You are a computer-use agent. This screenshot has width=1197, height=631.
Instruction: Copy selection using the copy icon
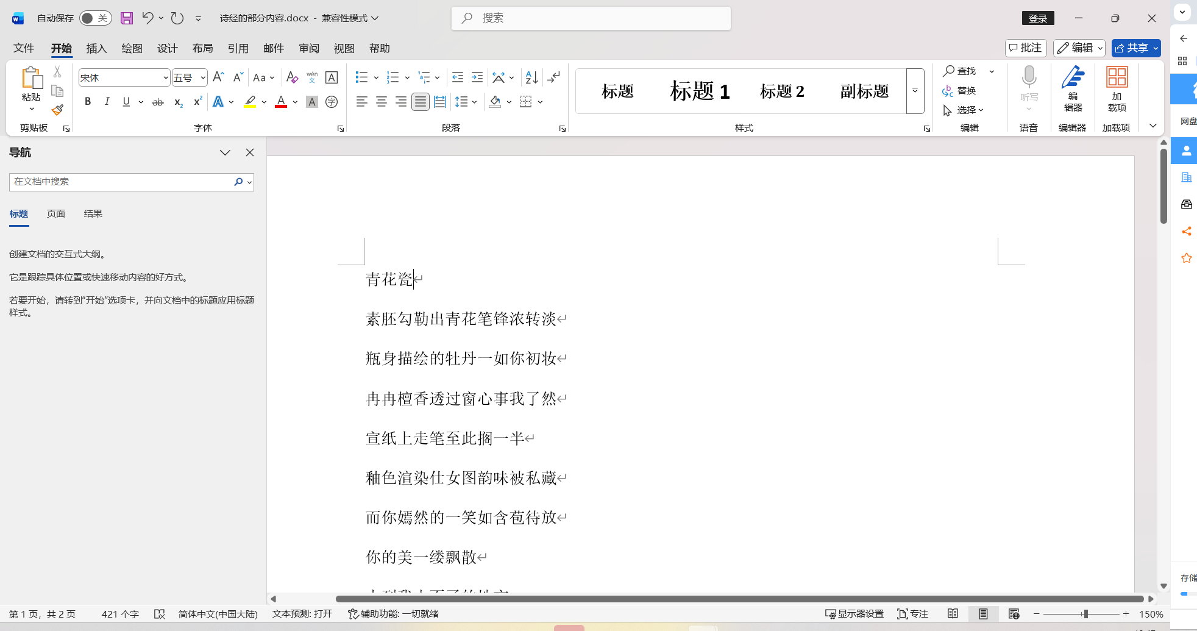click(57, 91)
